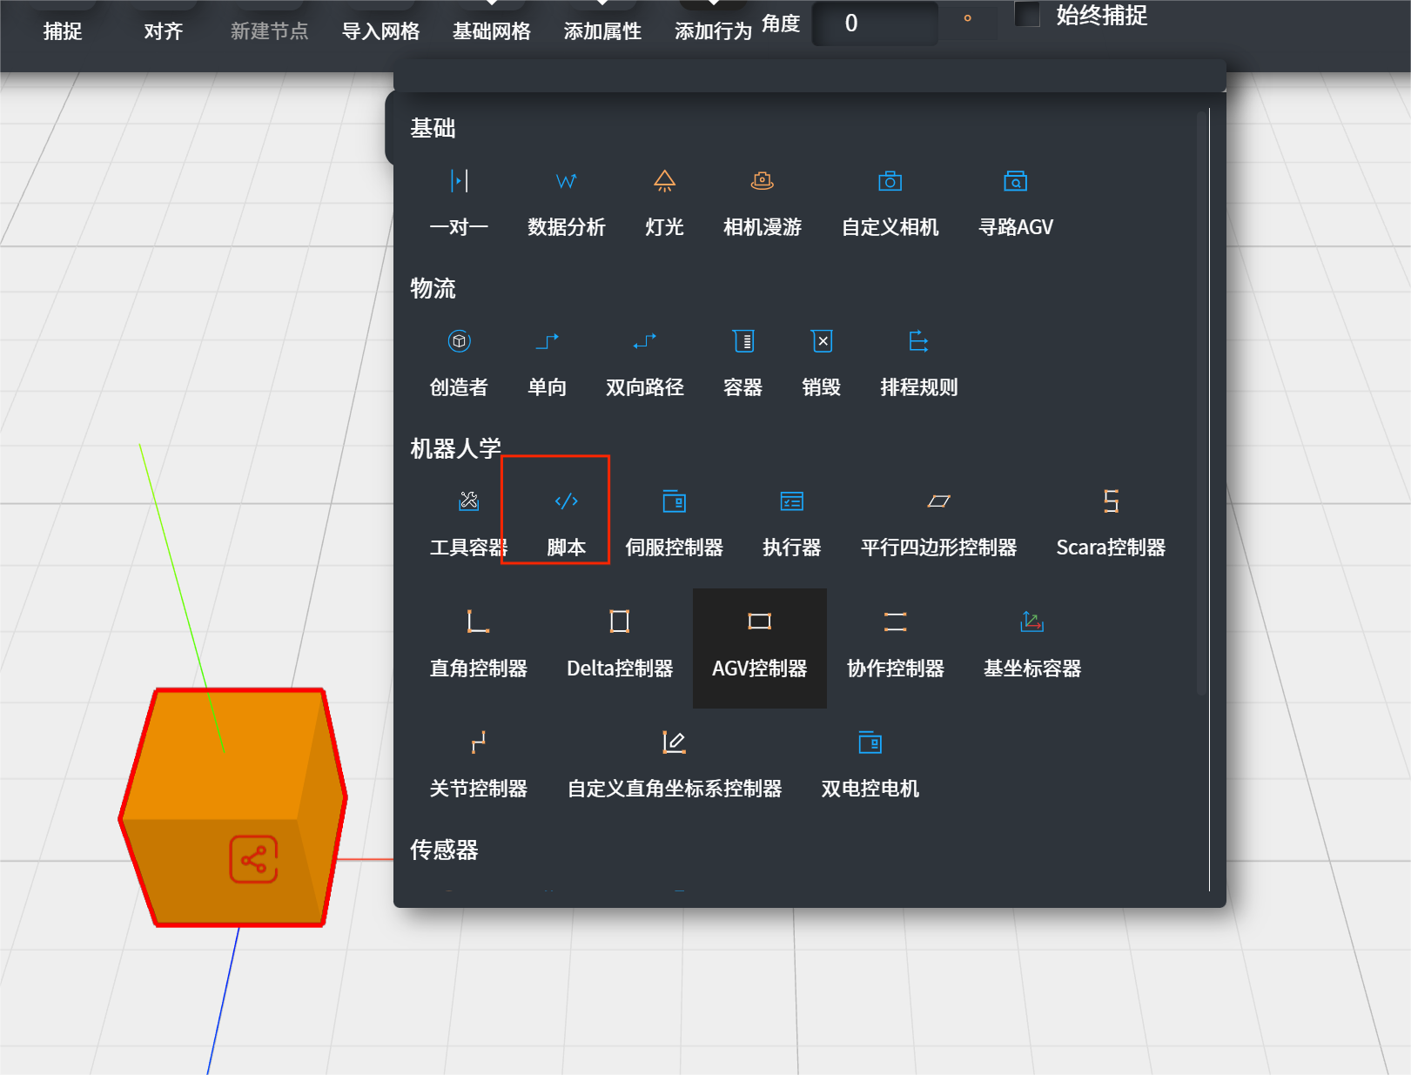Enable the 始终捕捉 checkbox
The height and width of the screenshot is (1075, 1411).
pos(1027,15)
